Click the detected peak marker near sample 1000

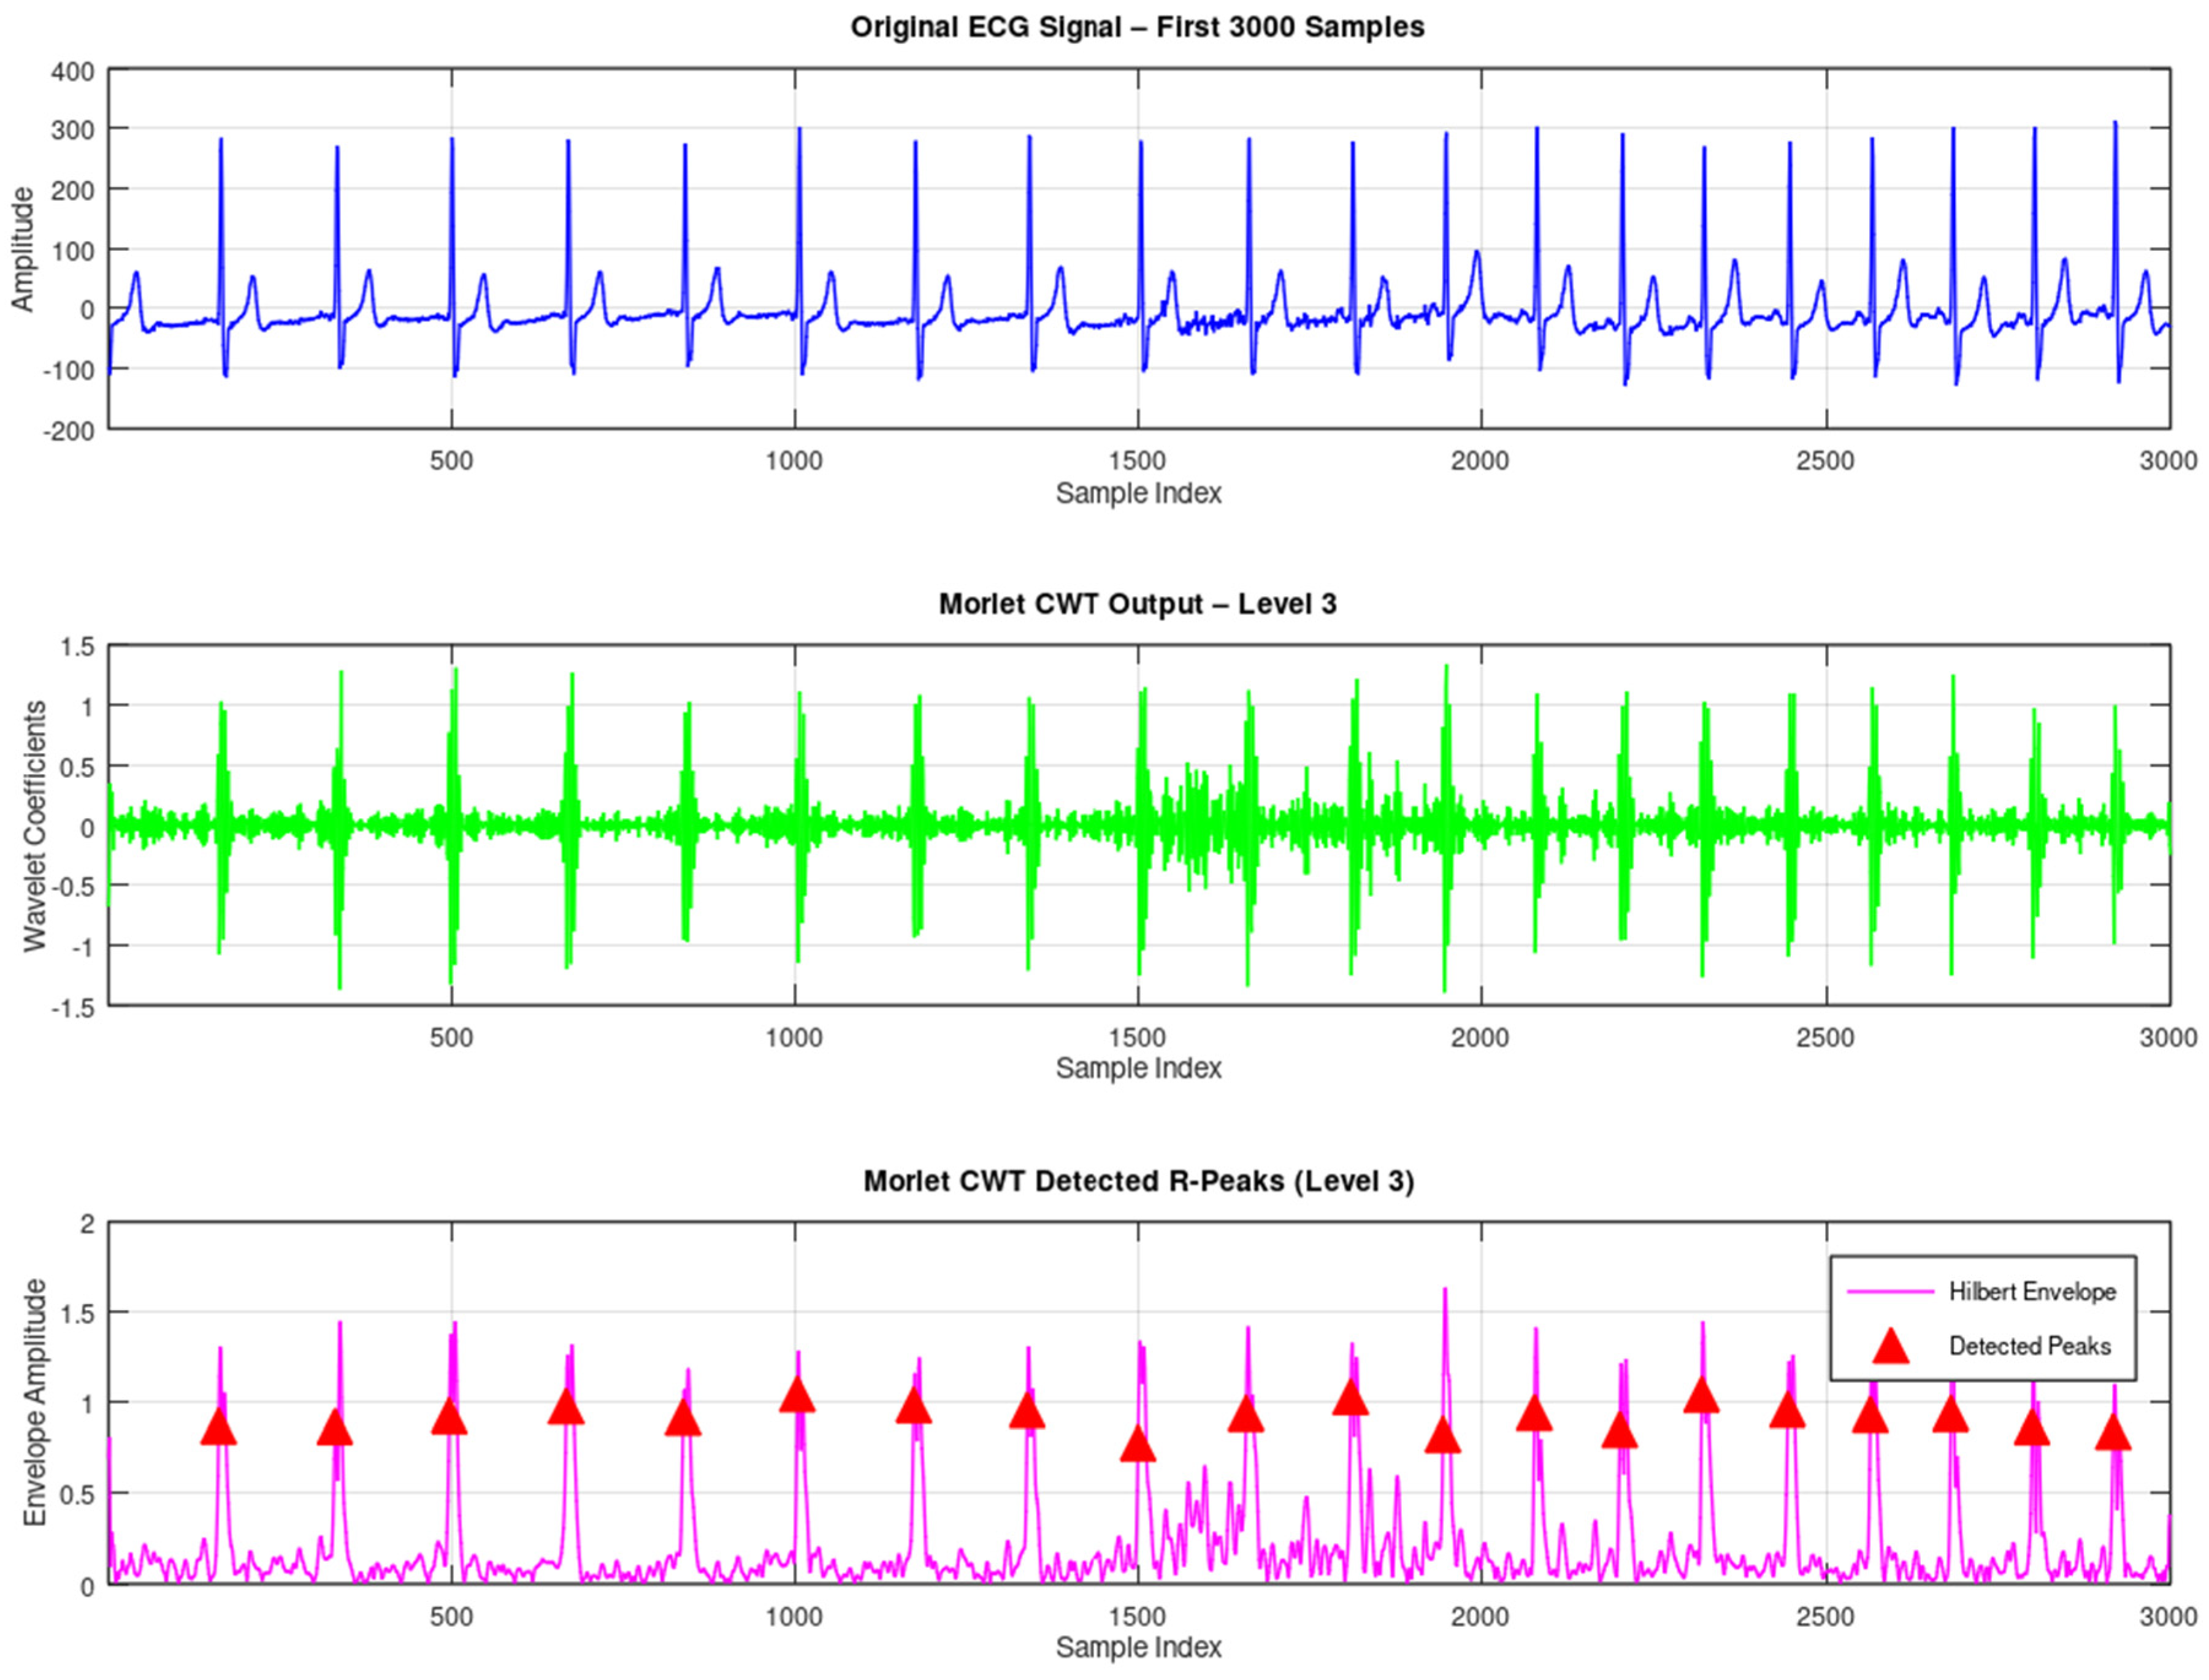[x=797, y=1395]
